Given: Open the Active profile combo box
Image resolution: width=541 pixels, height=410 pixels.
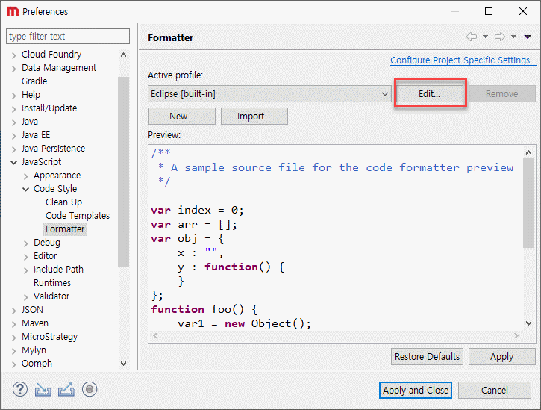Looking at the screenshot, I should 269,94.
